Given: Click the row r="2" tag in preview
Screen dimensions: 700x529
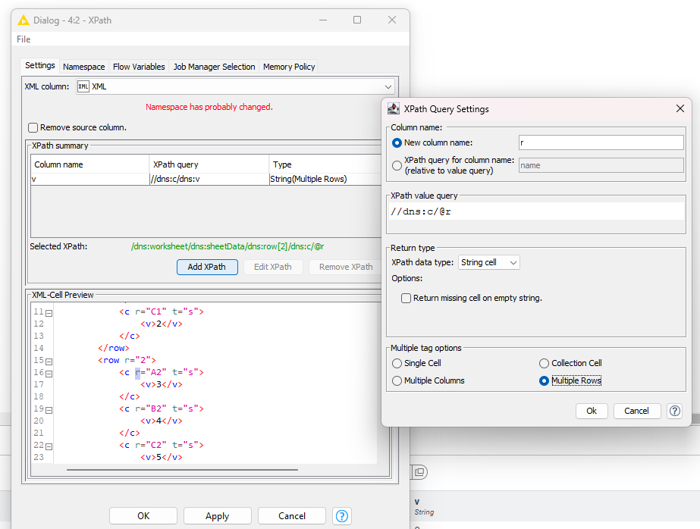Looking at the screenshot, I should [x=127, y=361].
